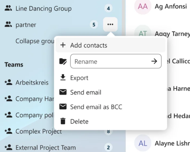Click the partner group count 5

[x=94, y=25]
